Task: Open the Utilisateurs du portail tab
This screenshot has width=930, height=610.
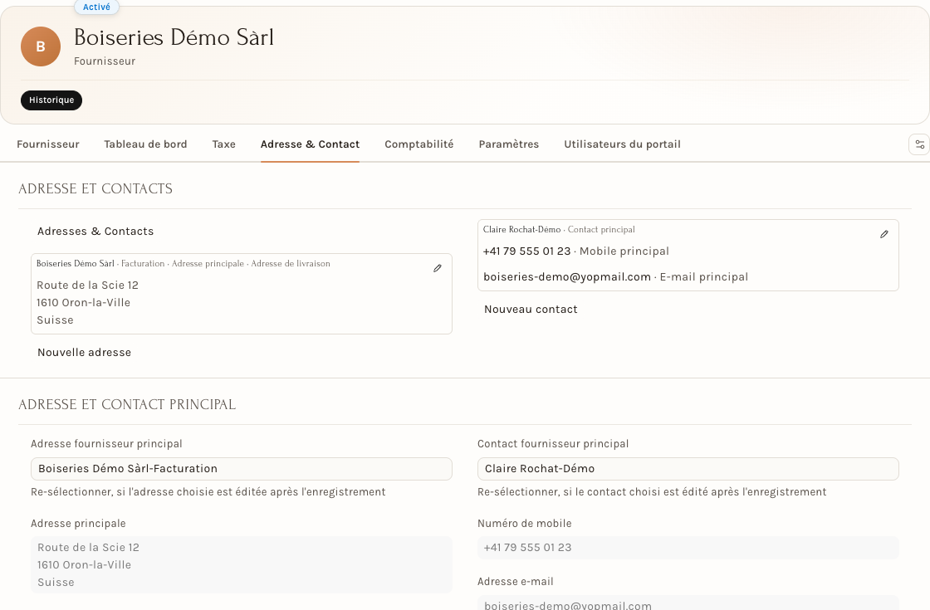Action: click(x=622, y=144)
